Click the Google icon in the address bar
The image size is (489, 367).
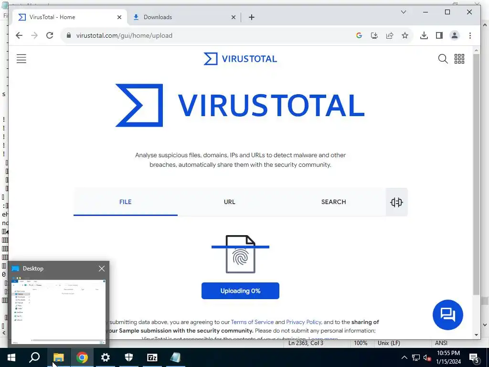(359, 35)
